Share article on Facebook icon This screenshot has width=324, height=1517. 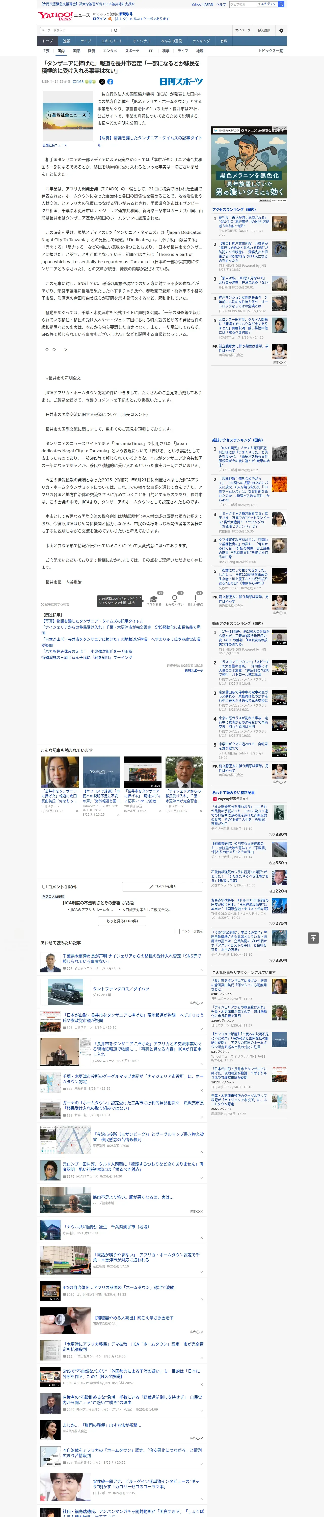(x=110, y=82)
